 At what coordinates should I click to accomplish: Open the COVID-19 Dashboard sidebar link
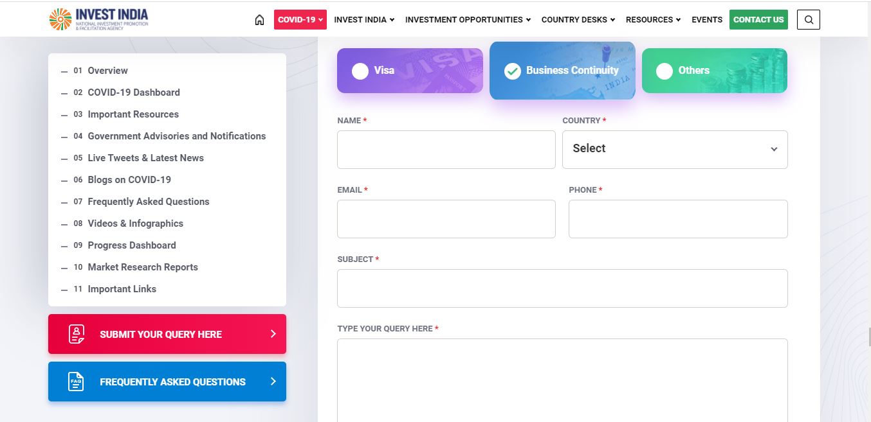[x=134, y=92]
